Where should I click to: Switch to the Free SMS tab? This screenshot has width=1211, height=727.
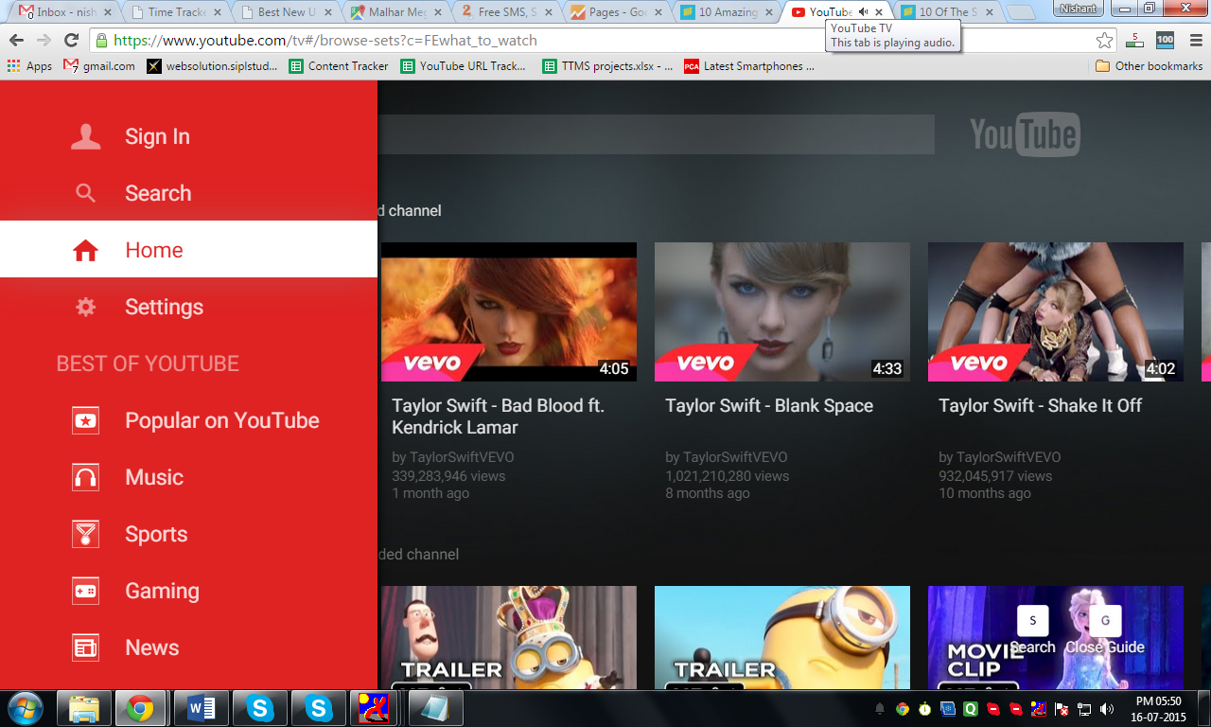pos(506,12)
